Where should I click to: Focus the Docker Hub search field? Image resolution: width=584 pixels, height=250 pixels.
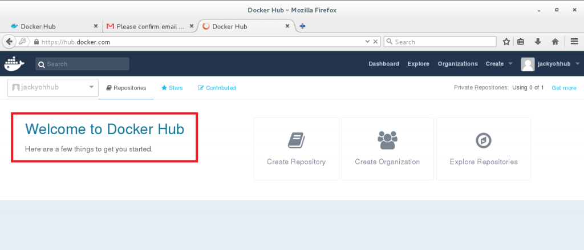(82, 64)
